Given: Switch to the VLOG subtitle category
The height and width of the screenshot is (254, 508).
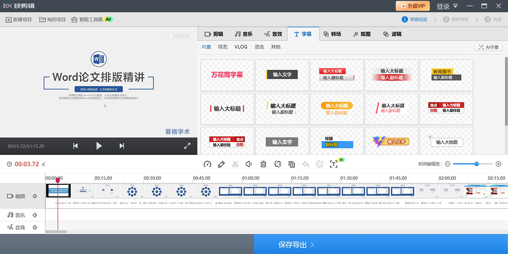Looking at the screenshot, I should click(240, 47).
